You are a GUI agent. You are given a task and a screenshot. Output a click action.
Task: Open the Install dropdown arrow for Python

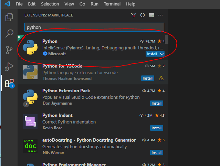click(162, 54)
